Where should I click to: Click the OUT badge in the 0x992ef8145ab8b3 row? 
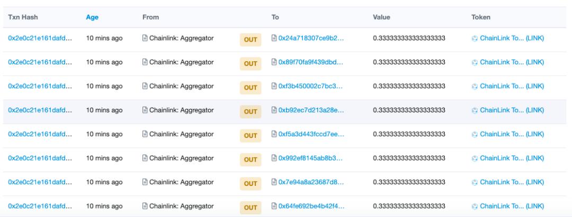coord(251,159)
